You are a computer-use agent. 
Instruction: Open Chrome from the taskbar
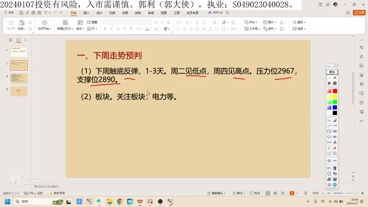120,202
